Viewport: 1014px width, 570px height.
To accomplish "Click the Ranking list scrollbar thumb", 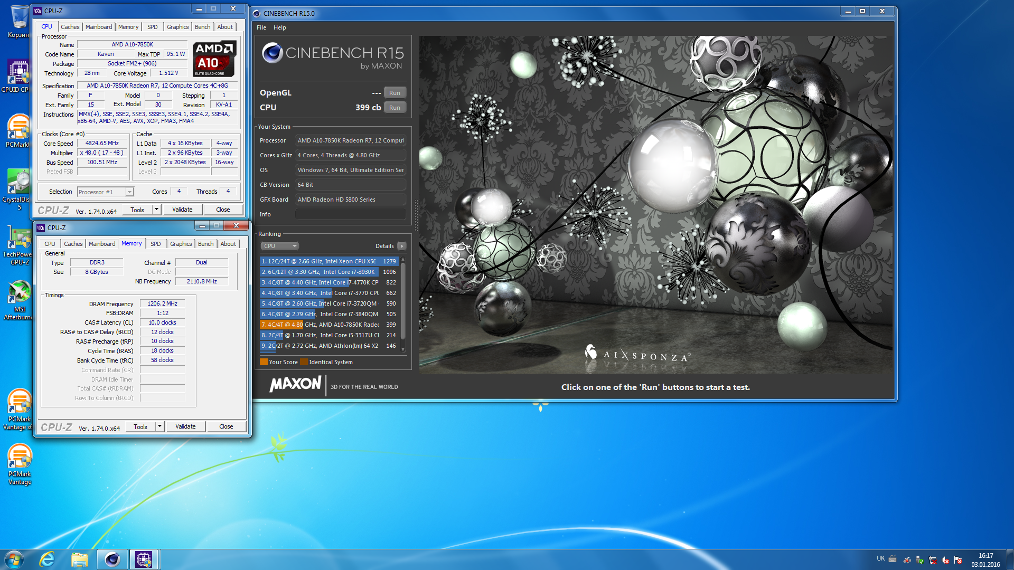I will pos(403,301).
